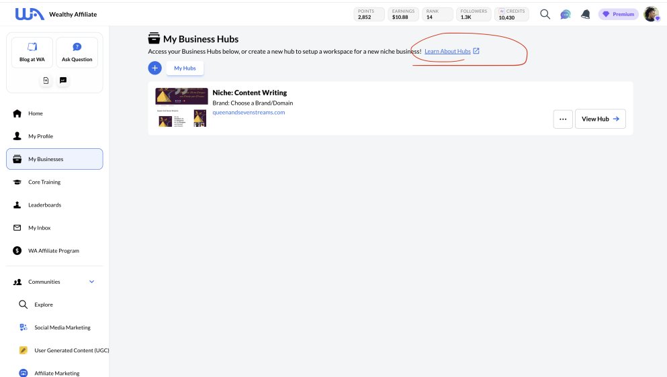Screen dimensions: 667x377
Task: Open My Profile in sidebar
Action: (54, 136)
